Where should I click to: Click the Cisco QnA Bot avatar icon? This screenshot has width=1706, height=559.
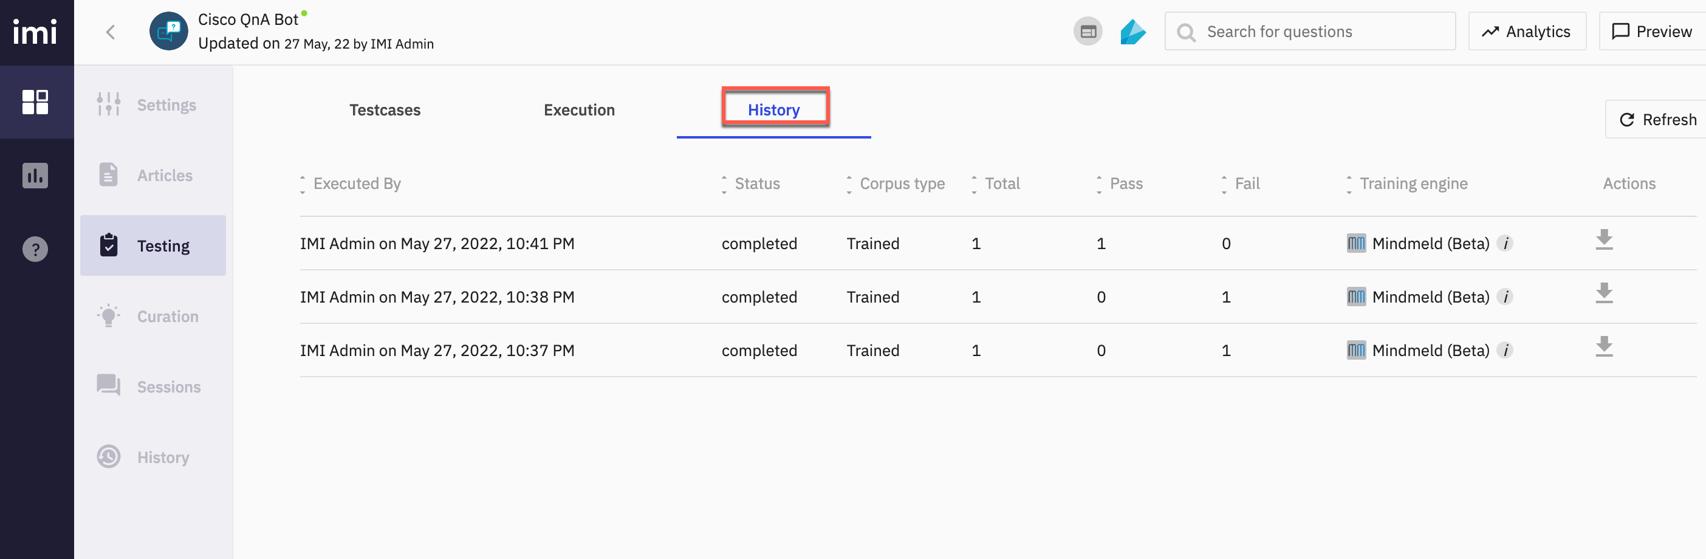click(x=169, y=31)
